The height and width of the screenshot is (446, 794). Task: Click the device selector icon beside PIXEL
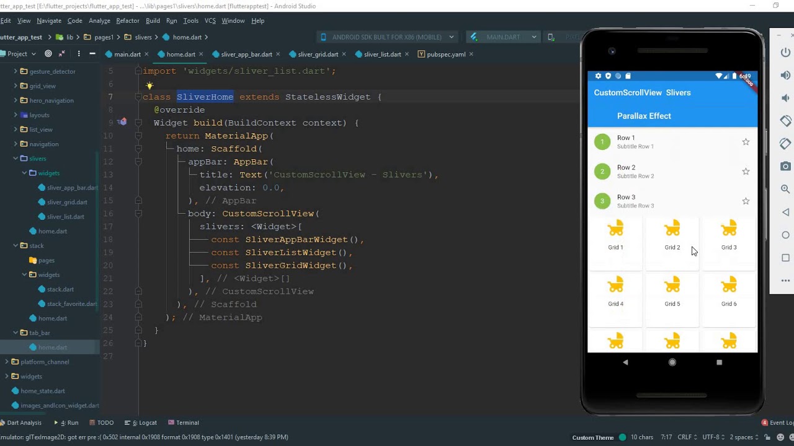tap(551, 37)
